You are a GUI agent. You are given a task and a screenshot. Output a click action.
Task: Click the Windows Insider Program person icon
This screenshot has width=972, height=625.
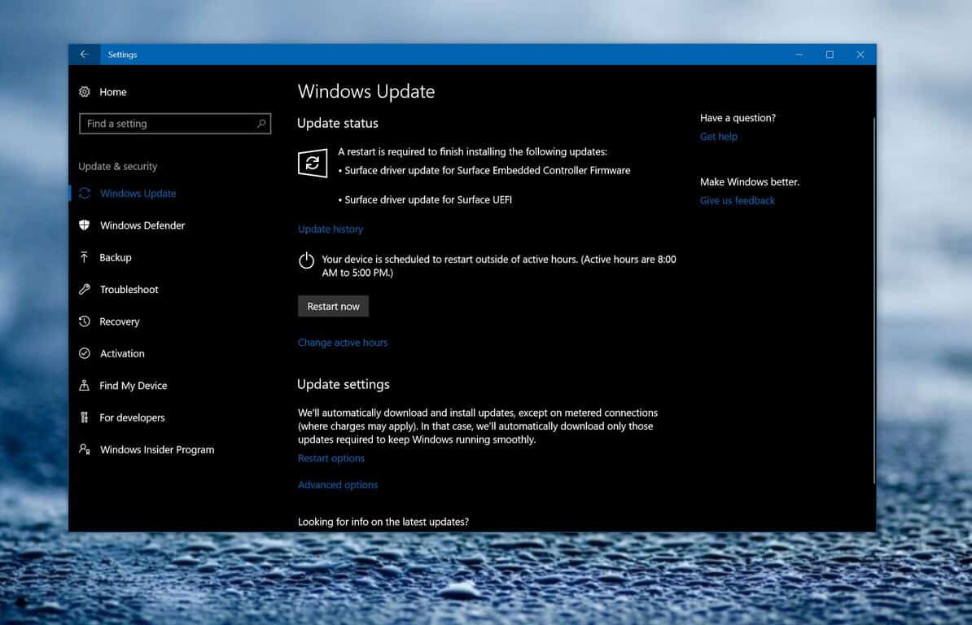coord(85,449)
